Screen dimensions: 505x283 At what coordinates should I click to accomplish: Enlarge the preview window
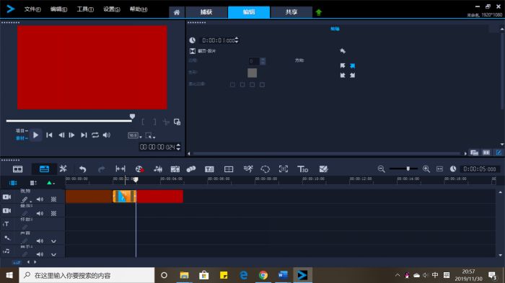point(177,122)
